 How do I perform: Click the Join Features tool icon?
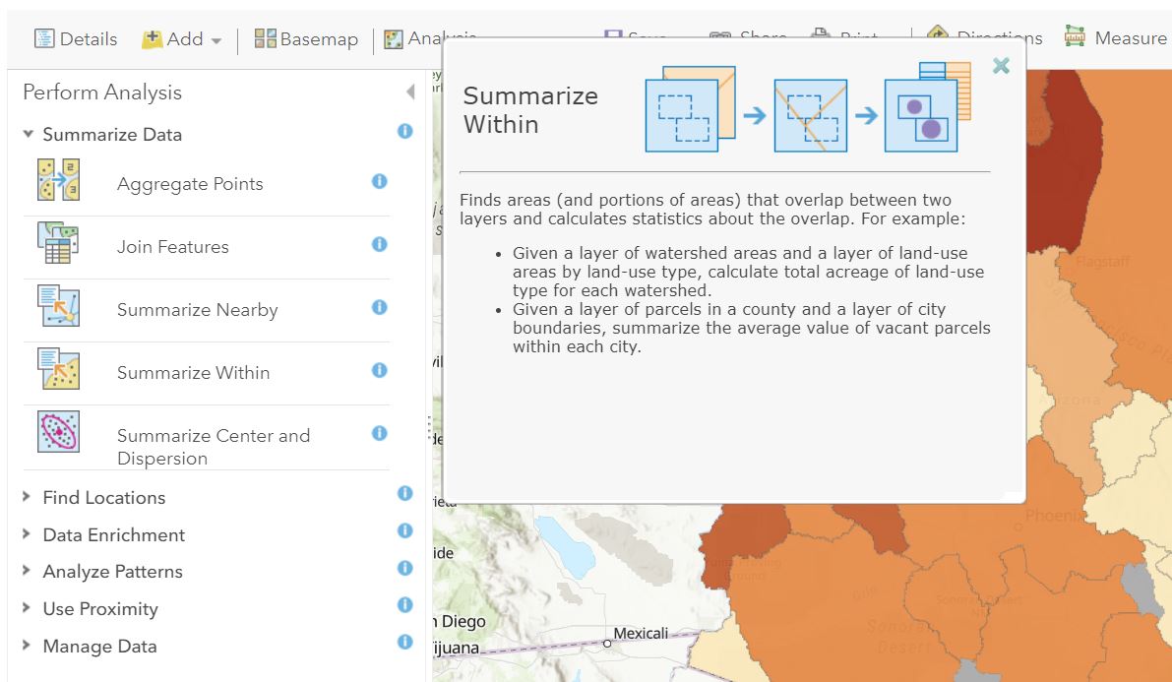click(x=58, y=243)
